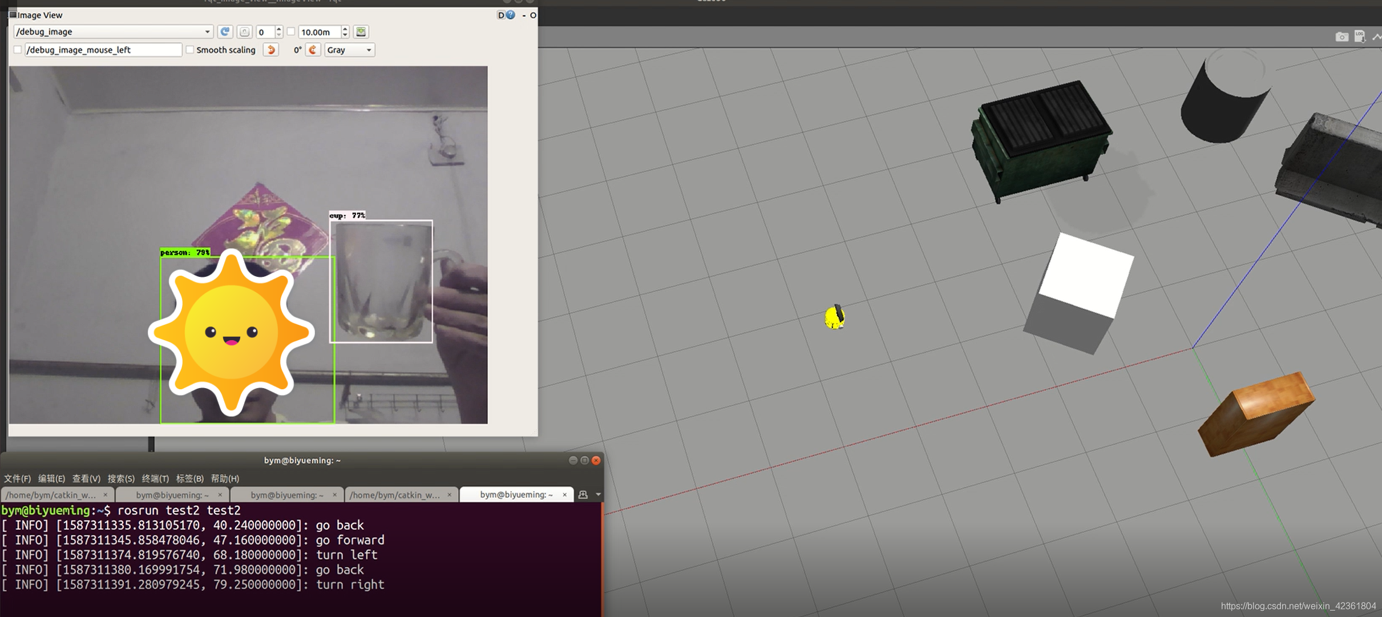This screenshot has height=617, width=1382.
Task: Click the 'cup: 77%' detection label
Action: [347, 215]
